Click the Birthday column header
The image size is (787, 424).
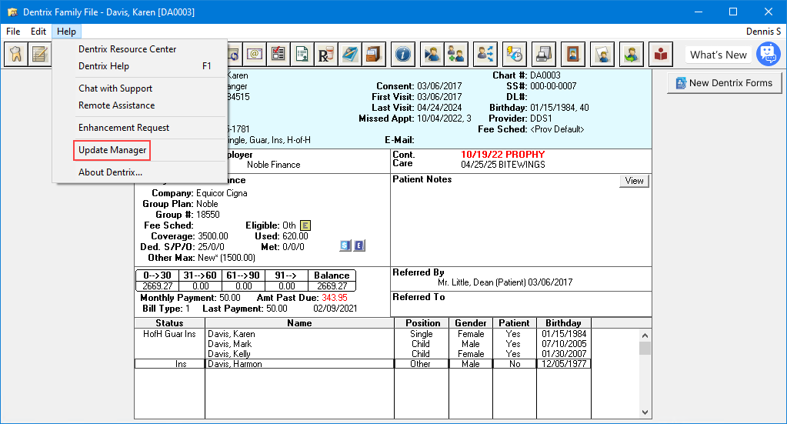pyautogui.click(x=564, y=323)
